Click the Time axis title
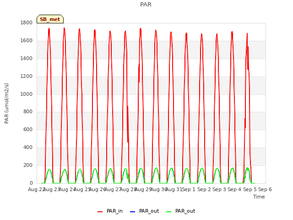Screen dimensions: 293x220 tap(259, 197)
